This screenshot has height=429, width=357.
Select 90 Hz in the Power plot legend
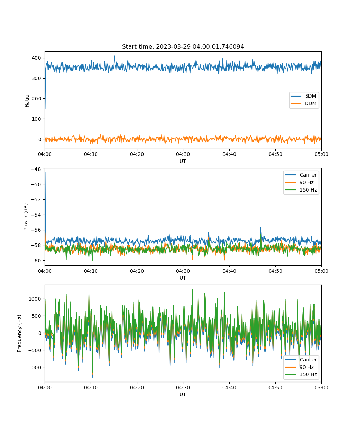307,182
